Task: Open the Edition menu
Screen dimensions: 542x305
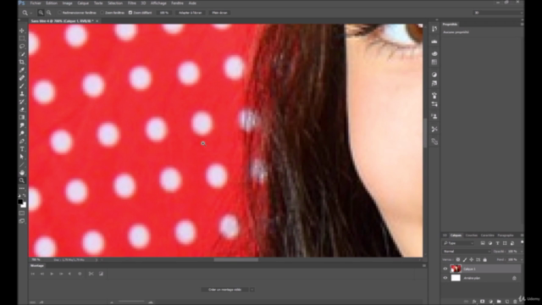Action: (52, 3)
